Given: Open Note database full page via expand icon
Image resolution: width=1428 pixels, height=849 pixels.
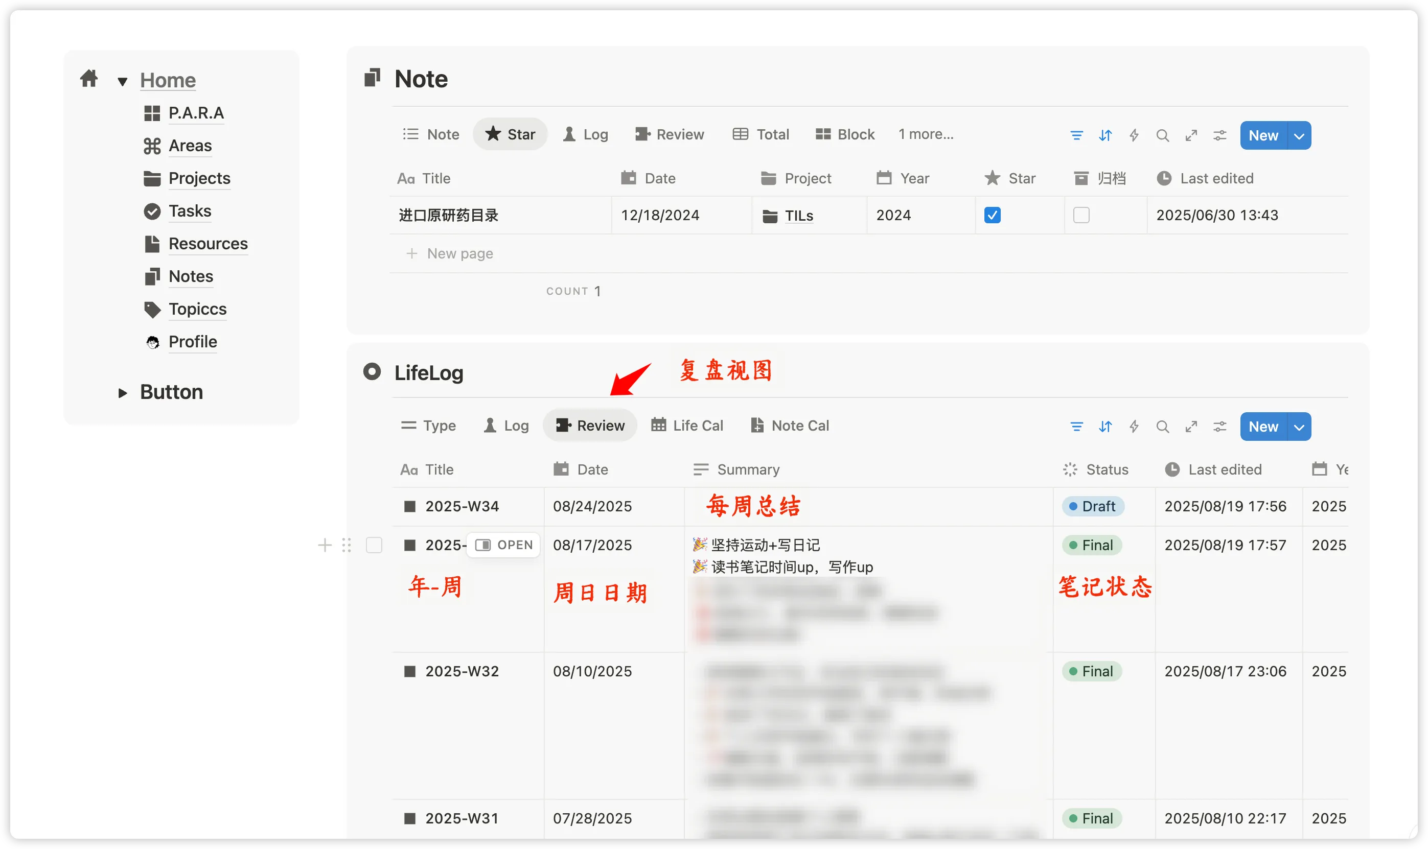Looking at the screenshot, I should [1191, 135].
